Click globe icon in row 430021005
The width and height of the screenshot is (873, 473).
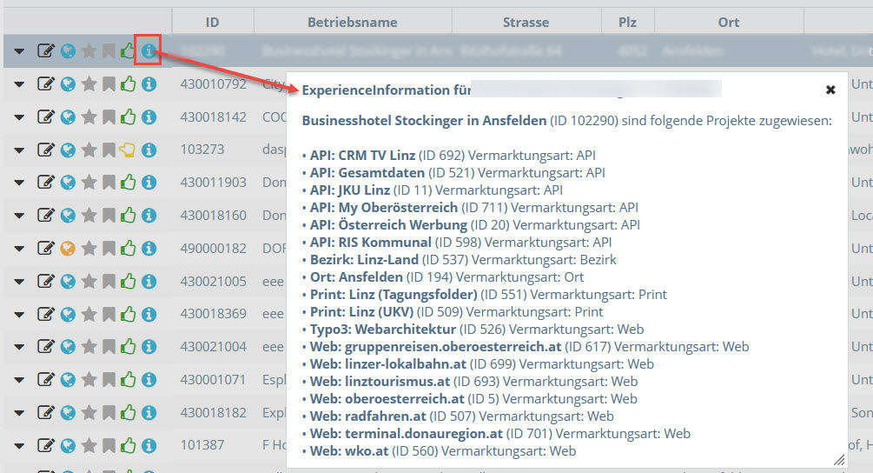pyautogui.click(x=68, y=281)
